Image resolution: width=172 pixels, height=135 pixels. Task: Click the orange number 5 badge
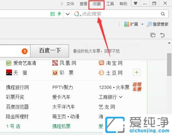(x=24, y=51)
